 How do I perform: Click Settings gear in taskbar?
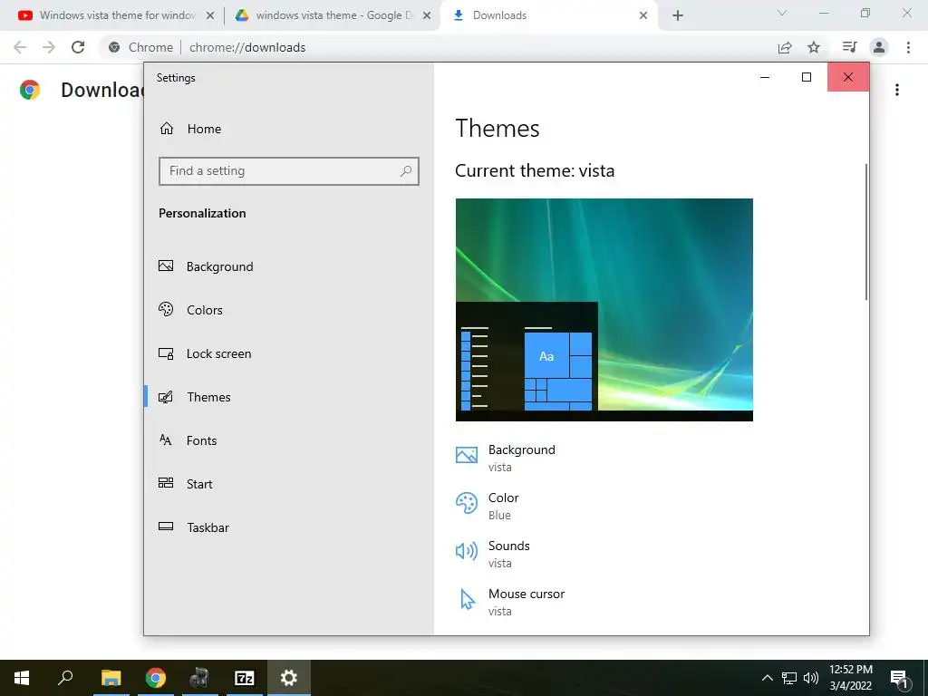289,678
